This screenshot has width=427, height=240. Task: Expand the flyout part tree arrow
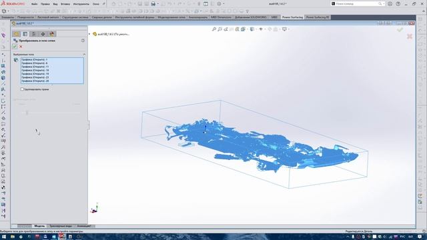pos(89,34)
